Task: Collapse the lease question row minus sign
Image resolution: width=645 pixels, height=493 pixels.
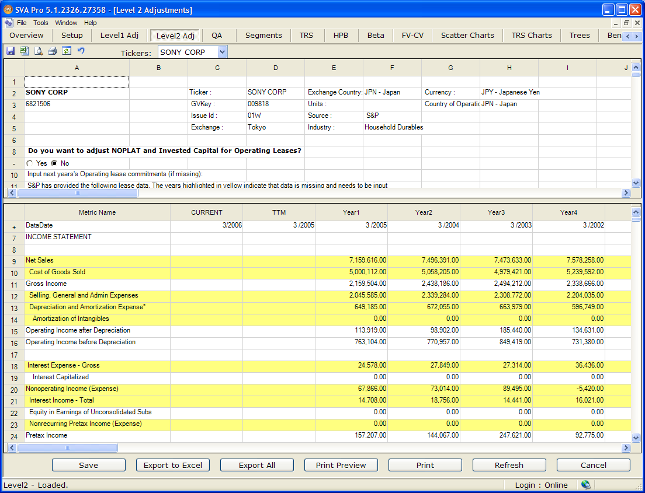Action: (x=14, y=163)
